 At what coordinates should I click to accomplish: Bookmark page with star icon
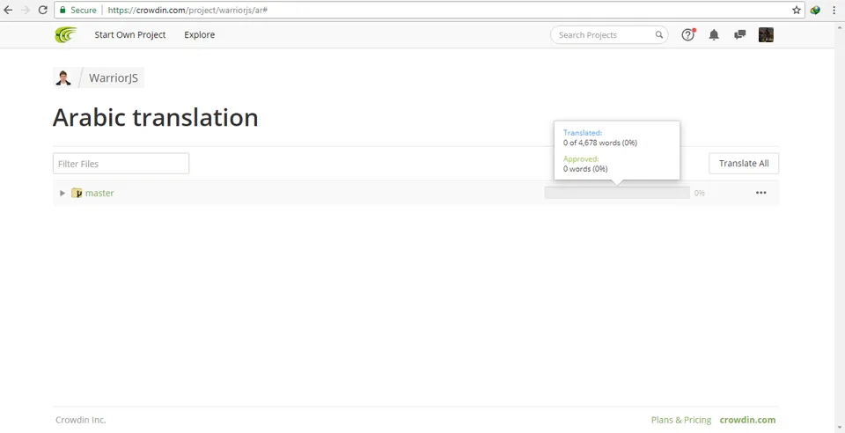click(797, 10)
